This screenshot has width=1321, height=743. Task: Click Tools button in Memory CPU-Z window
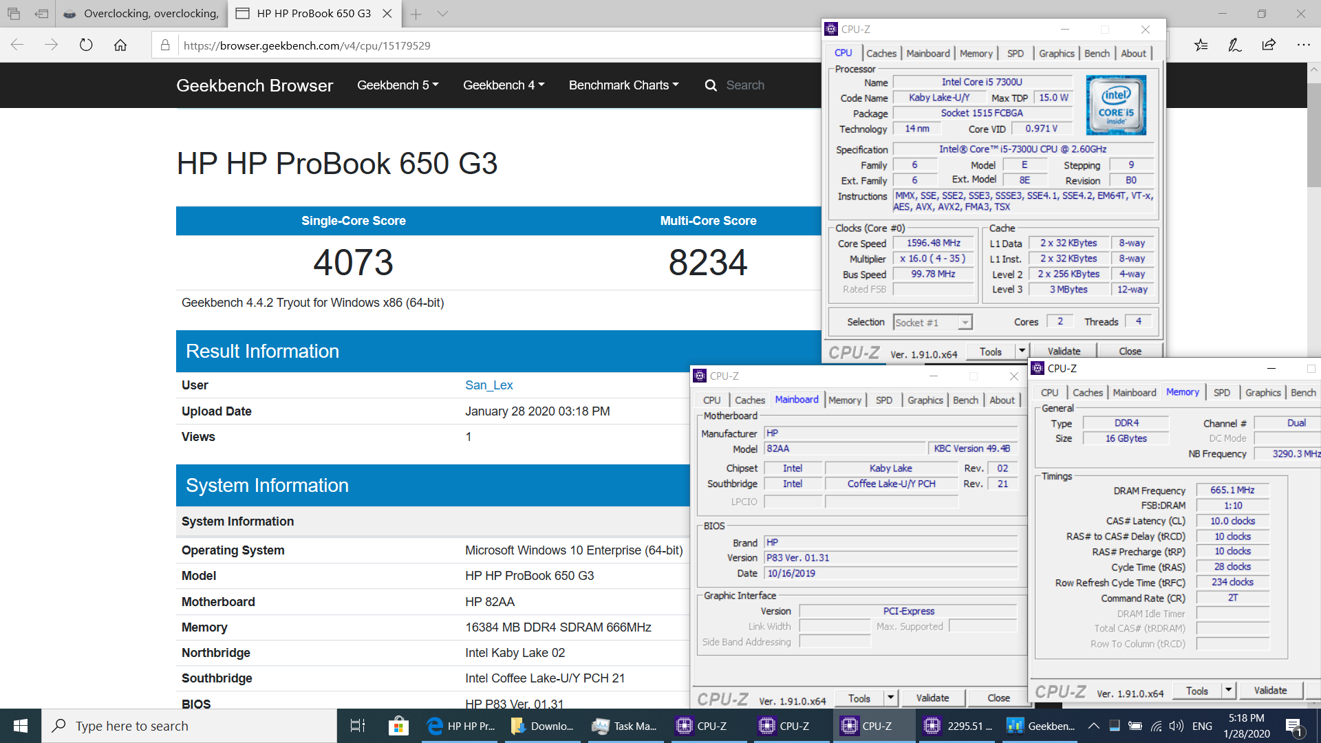pyautogui.click(x=1196, y=690)
